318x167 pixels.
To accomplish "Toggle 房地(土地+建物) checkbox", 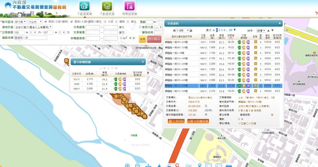I will tap(45, 22).
